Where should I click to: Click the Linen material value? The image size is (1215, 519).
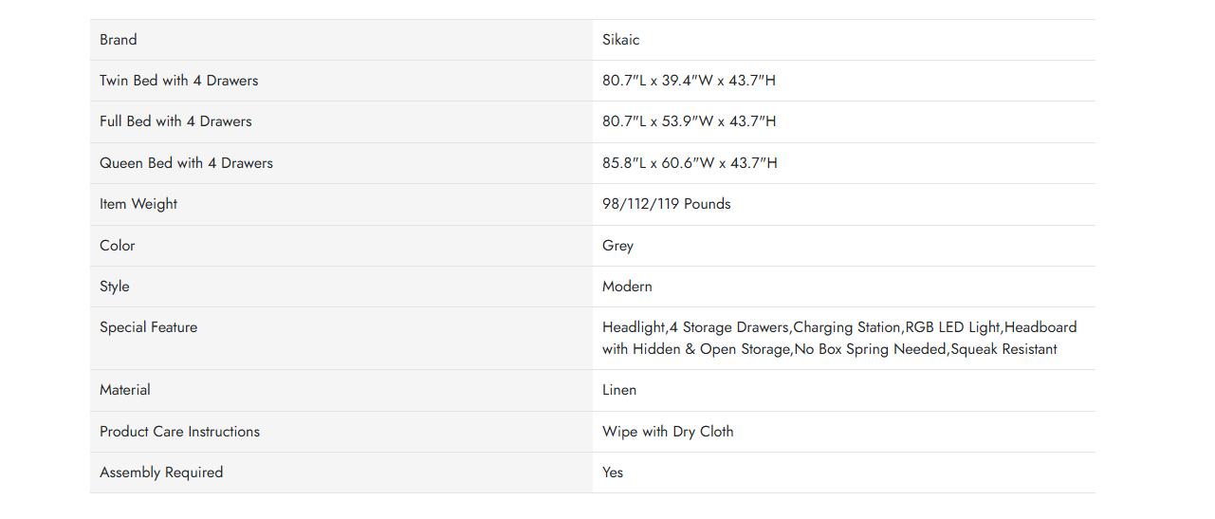[619, 390]
